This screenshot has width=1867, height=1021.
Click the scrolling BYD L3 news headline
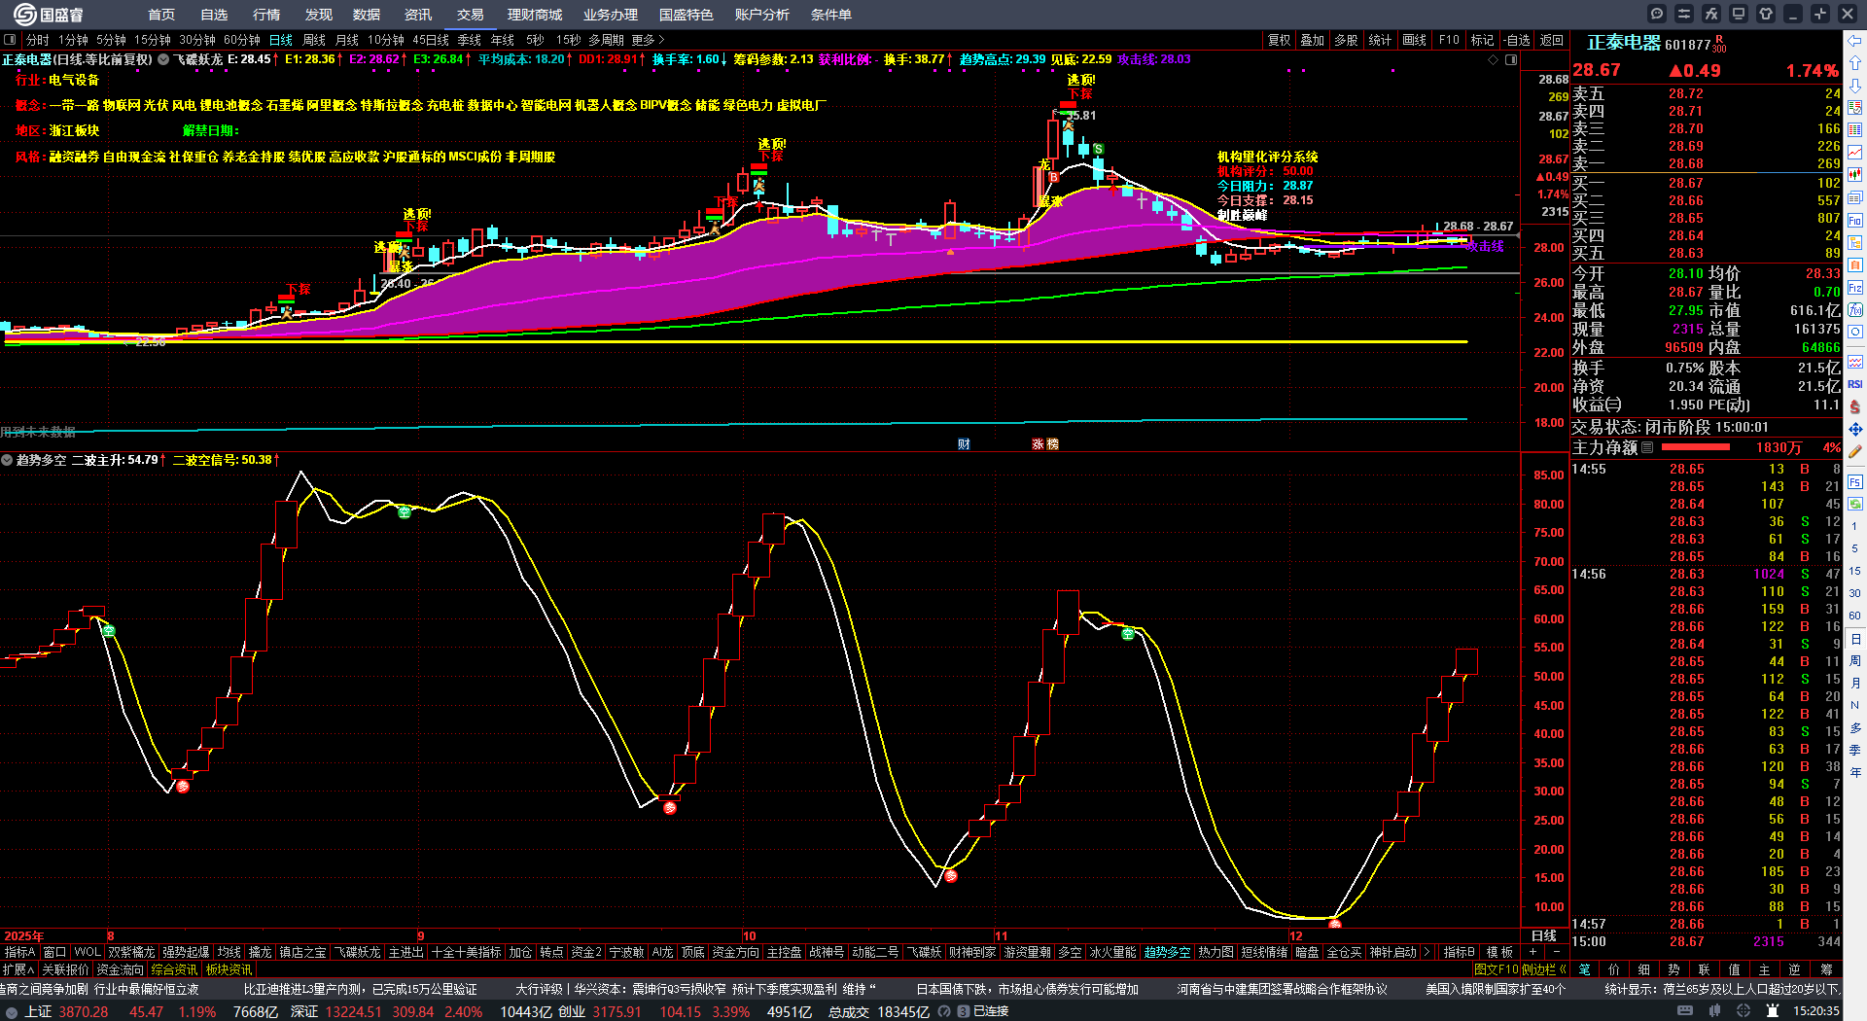pyautogui.click(x=360, y=989)
